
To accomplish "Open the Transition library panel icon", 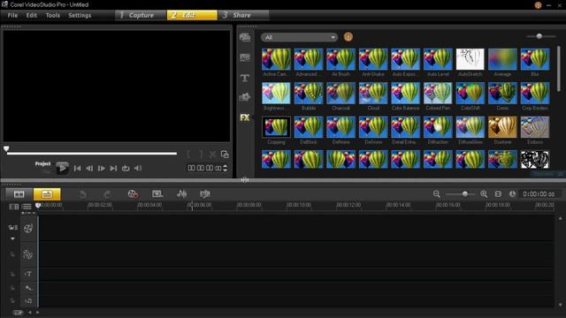I will click(245, 57).
